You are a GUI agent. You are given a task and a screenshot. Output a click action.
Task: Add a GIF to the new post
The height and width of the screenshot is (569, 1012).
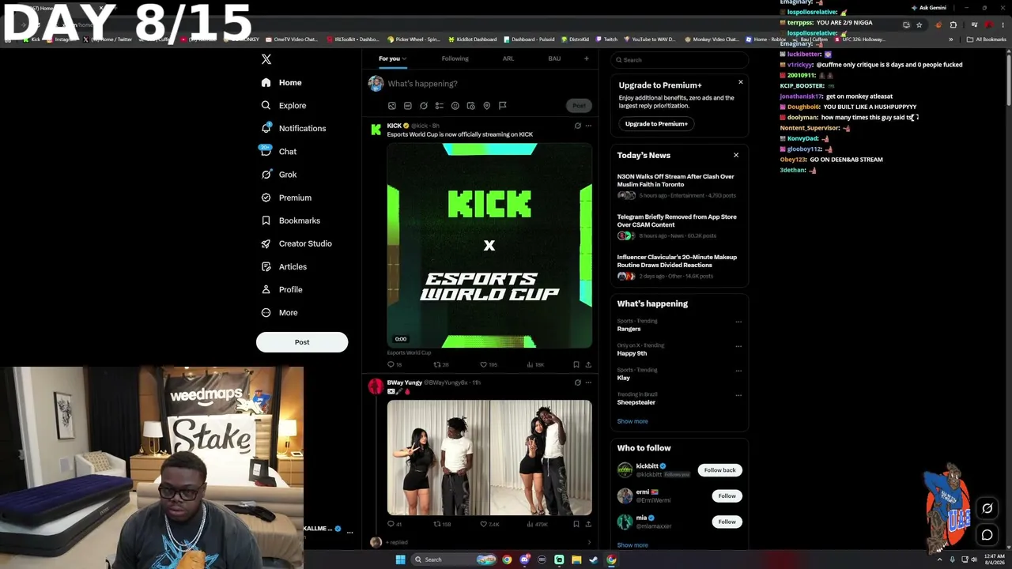pyautogui.click(x=407, y=106)
